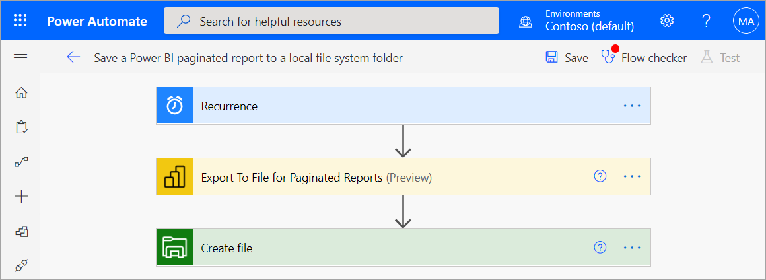Open help for the Create file step
The height and width of the screenshot is (280, 766).
point(600,248)
